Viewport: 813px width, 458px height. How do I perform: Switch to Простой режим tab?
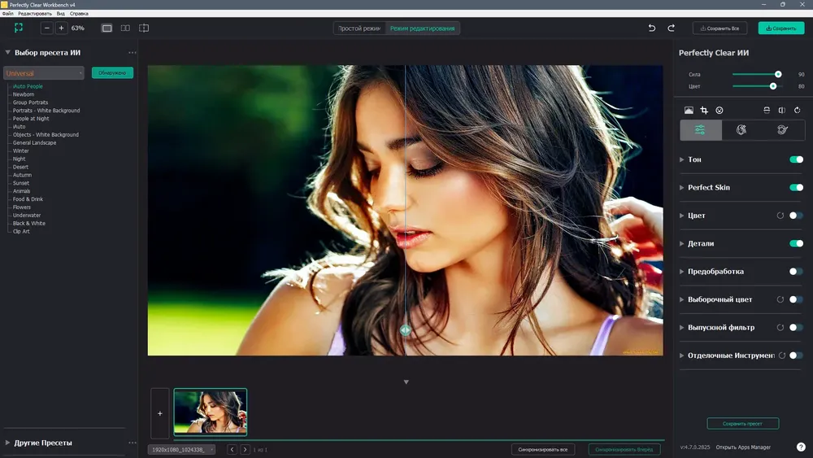coord(359,28)
